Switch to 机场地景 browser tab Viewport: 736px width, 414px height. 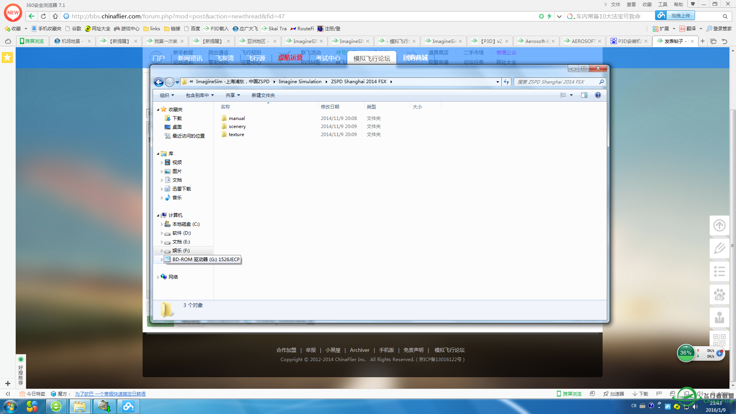tap(72, 41)
